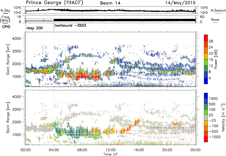Viewport: 226px width, 156px height.
Task: Select the "Freq. [MHz]" axis label
Action: click(x=5, y=19)
